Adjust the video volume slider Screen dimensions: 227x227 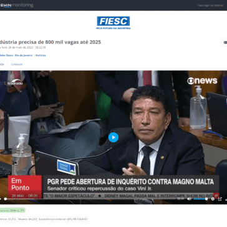click(x=200, y=199)
